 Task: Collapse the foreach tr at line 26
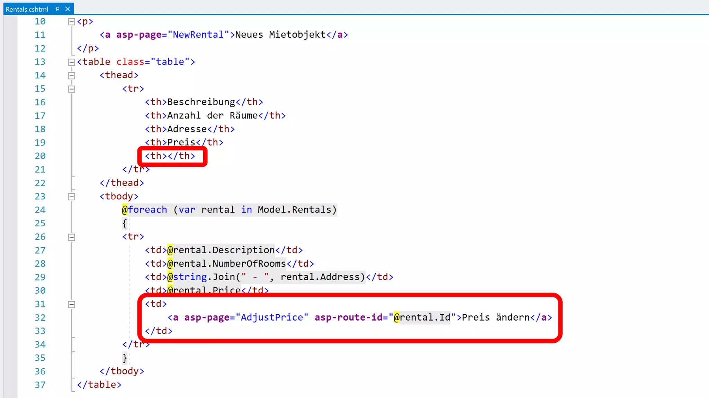(71, 237)
